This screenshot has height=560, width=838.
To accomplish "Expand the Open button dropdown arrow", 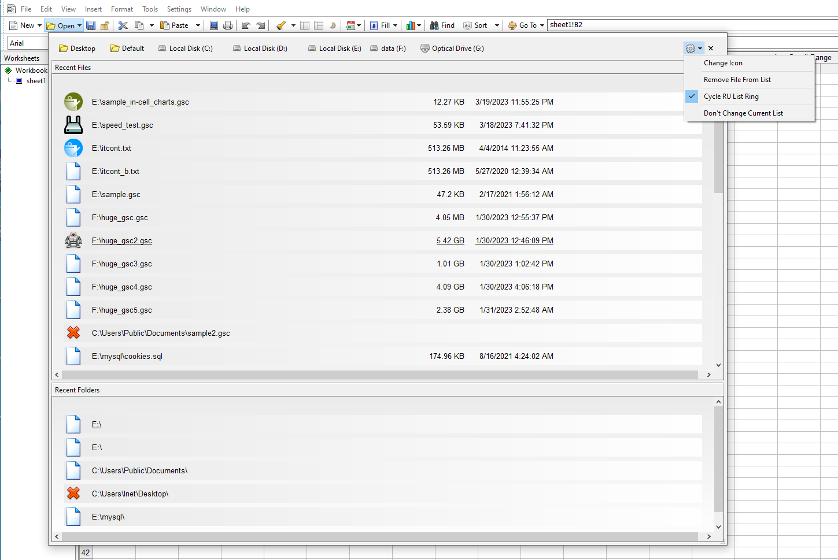I will tap(80, 25).
